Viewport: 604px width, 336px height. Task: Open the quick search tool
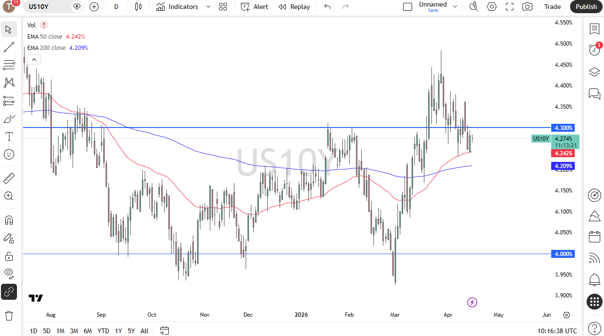pyautogui.click(x=474, y=7)
